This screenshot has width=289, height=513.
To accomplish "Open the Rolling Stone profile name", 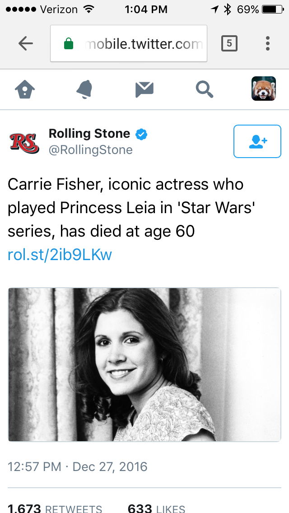I will coord(89,134).
